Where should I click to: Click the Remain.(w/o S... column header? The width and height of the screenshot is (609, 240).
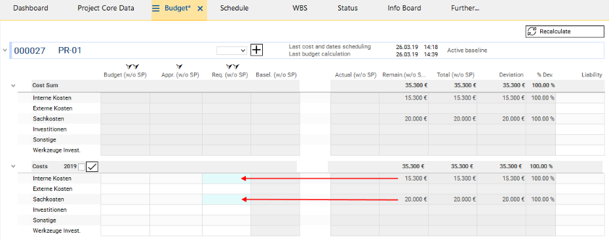(404, 75)
